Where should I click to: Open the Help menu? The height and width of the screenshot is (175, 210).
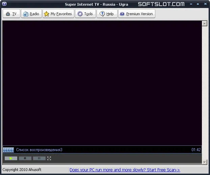(107, 13)
